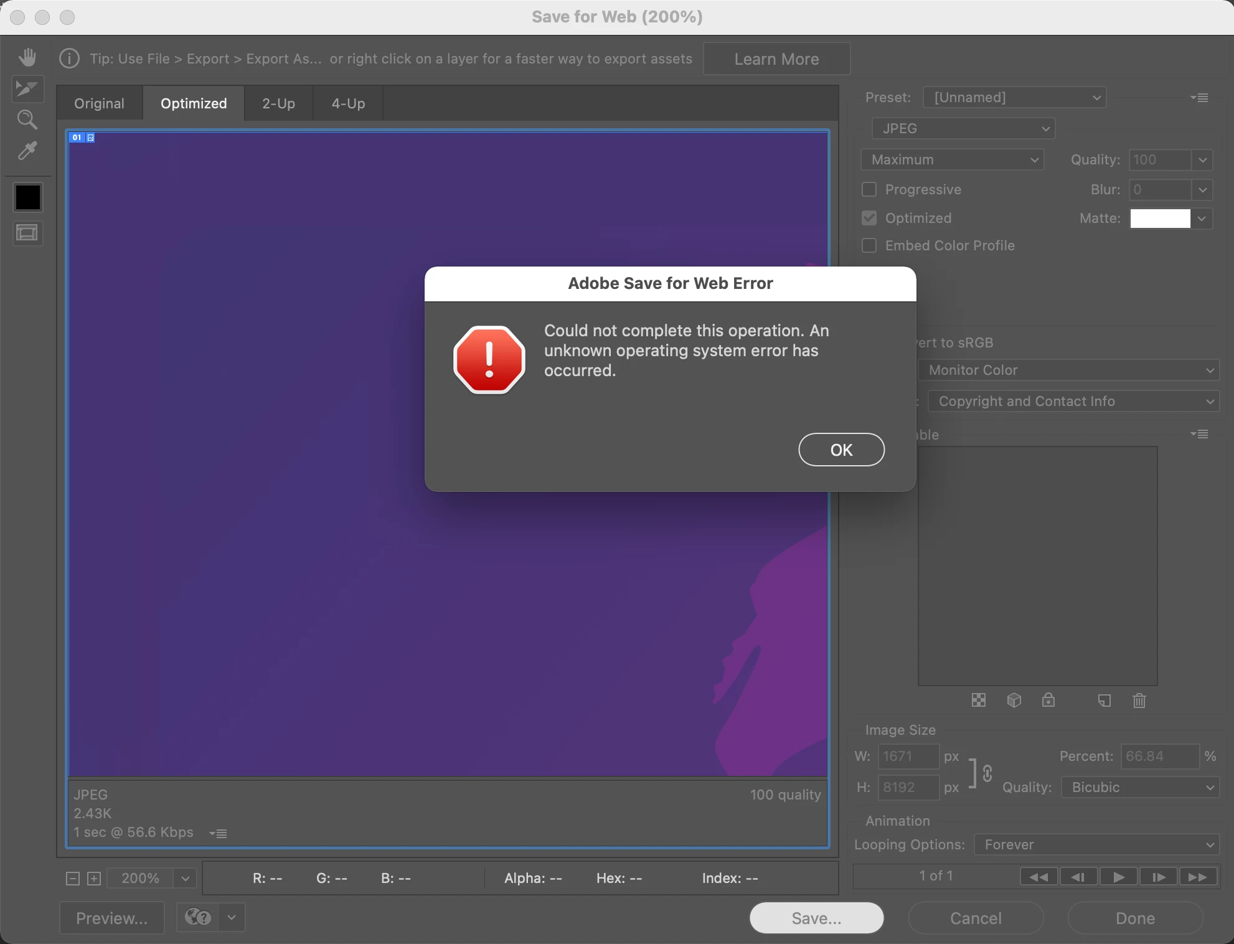
Task: Click the trash icon below color table
Action: pos(1139,701)
